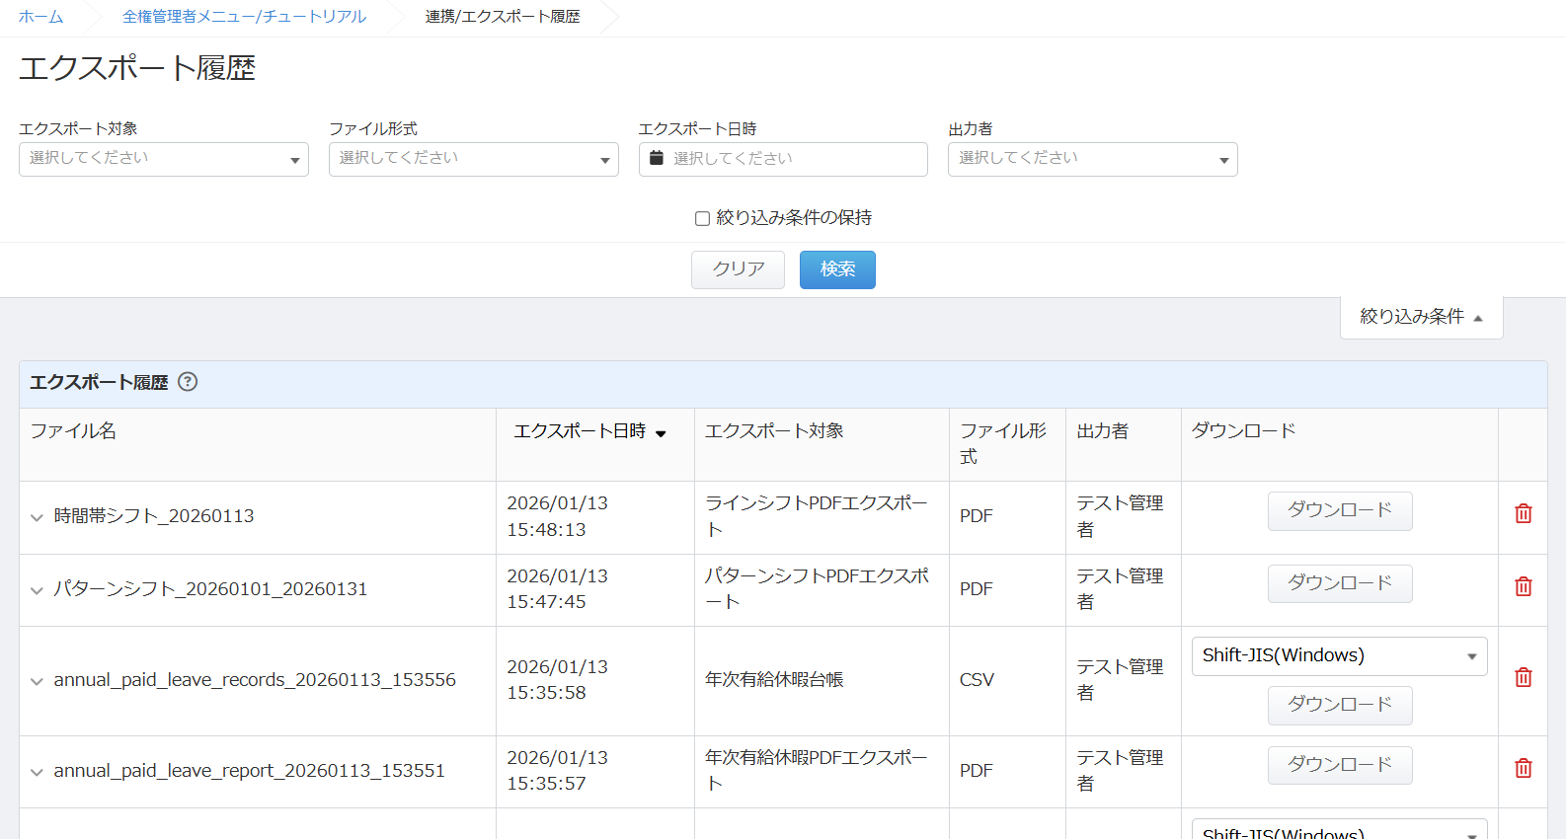Remove annual_paid_leave_report row with trash icon

[x=1523, y=768]
